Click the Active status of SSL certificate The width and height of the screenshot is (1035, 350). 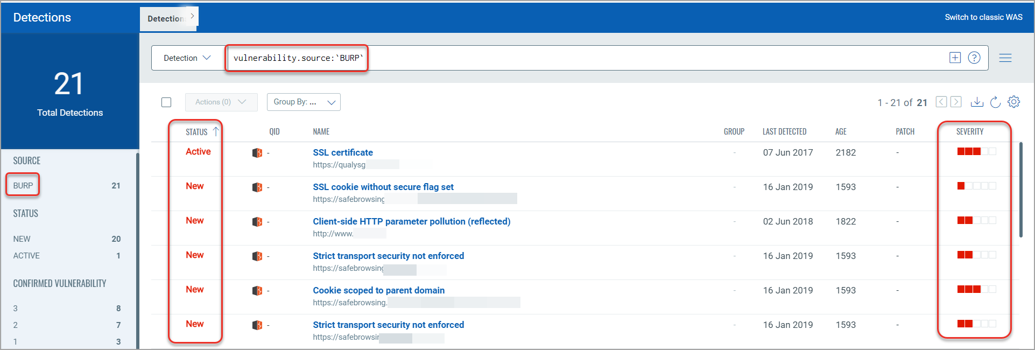click(x=198, y=151)
